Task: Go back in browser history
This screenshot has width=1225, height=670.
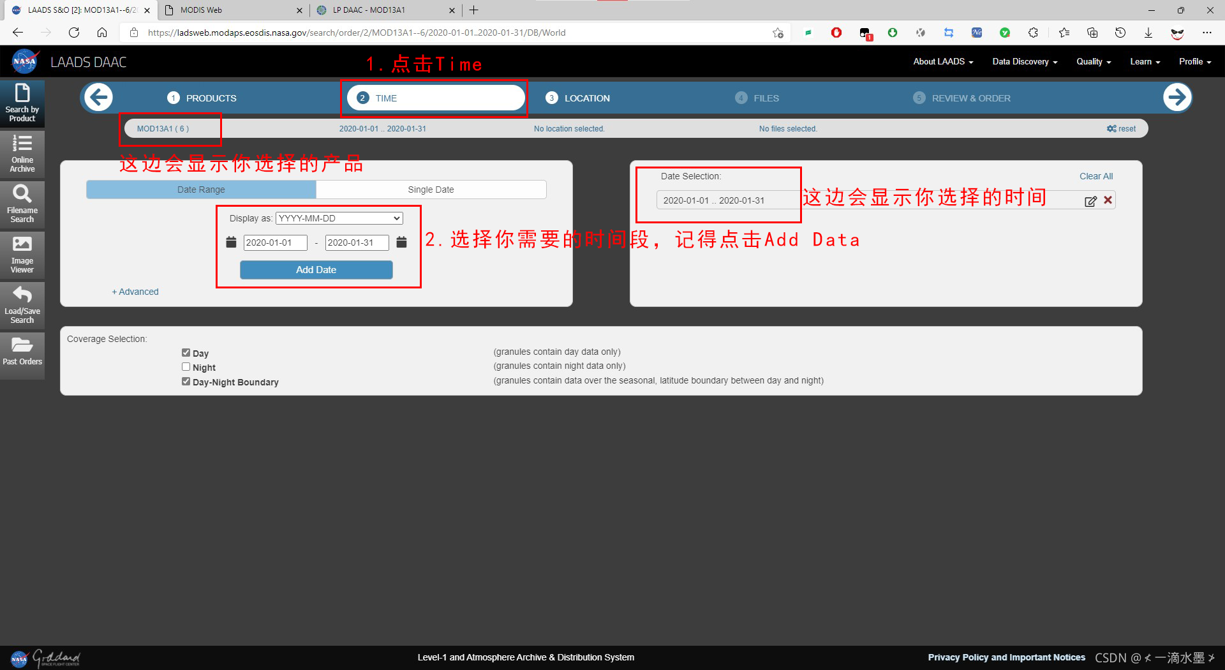Action: [18, 33]
